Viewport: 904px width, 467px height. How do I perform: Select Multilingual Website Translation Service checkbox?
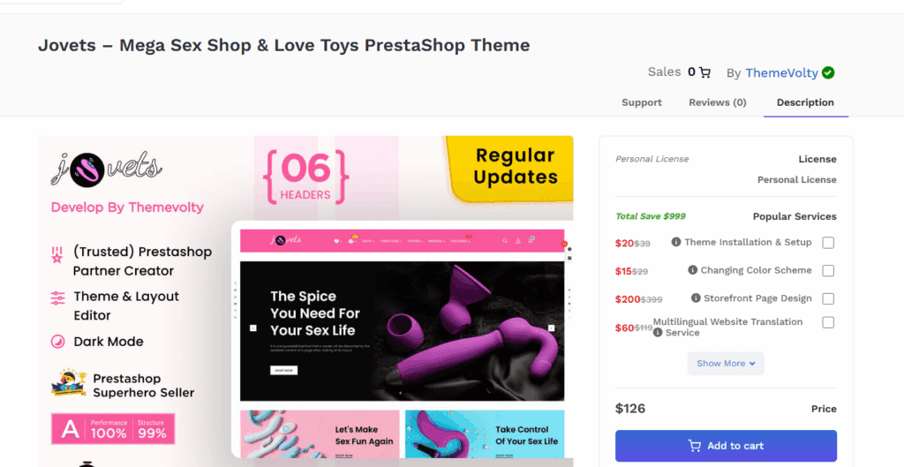[828, 322]
